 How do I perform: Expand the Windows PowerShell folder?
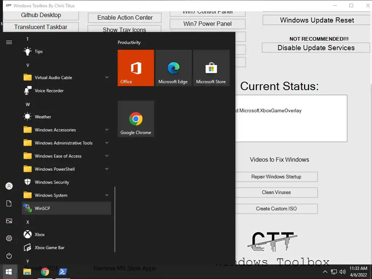tap(66, 169)
